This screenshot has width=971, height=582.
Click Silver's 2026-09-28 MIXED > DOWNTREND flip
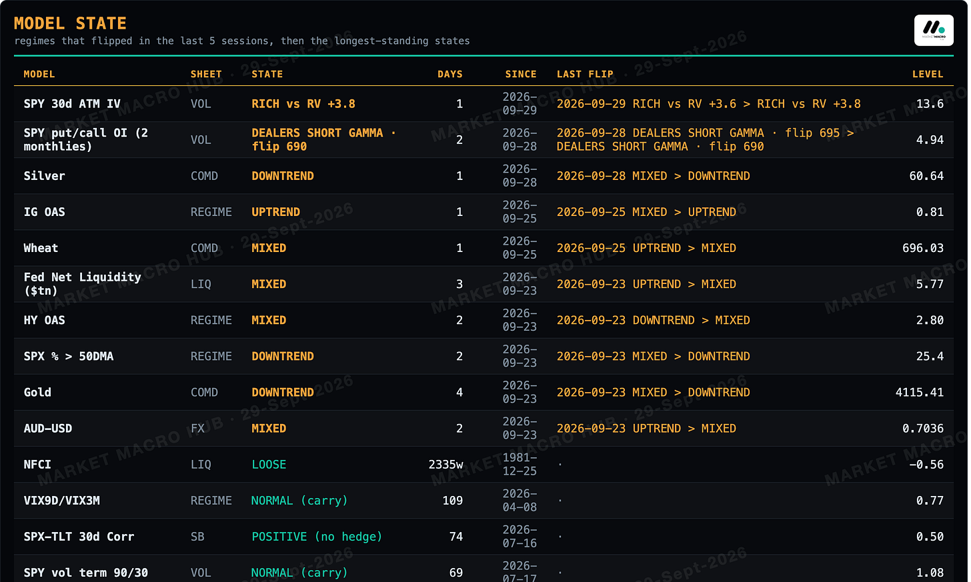(654, 176)
